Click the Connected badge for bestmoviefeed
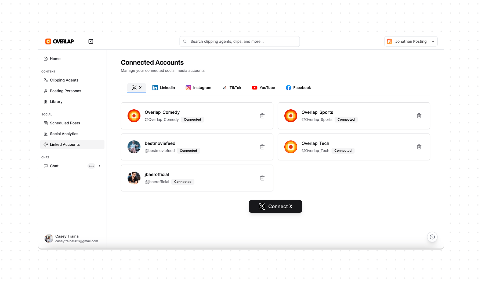 click(x=189, y=151)
